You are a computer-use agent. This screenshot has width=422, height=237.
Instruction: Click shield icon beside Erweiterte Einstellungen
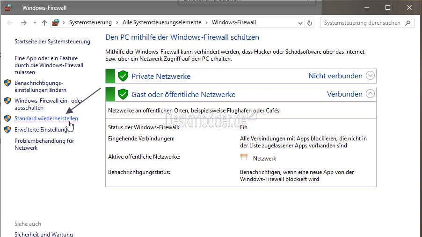(x=7, y=130)
